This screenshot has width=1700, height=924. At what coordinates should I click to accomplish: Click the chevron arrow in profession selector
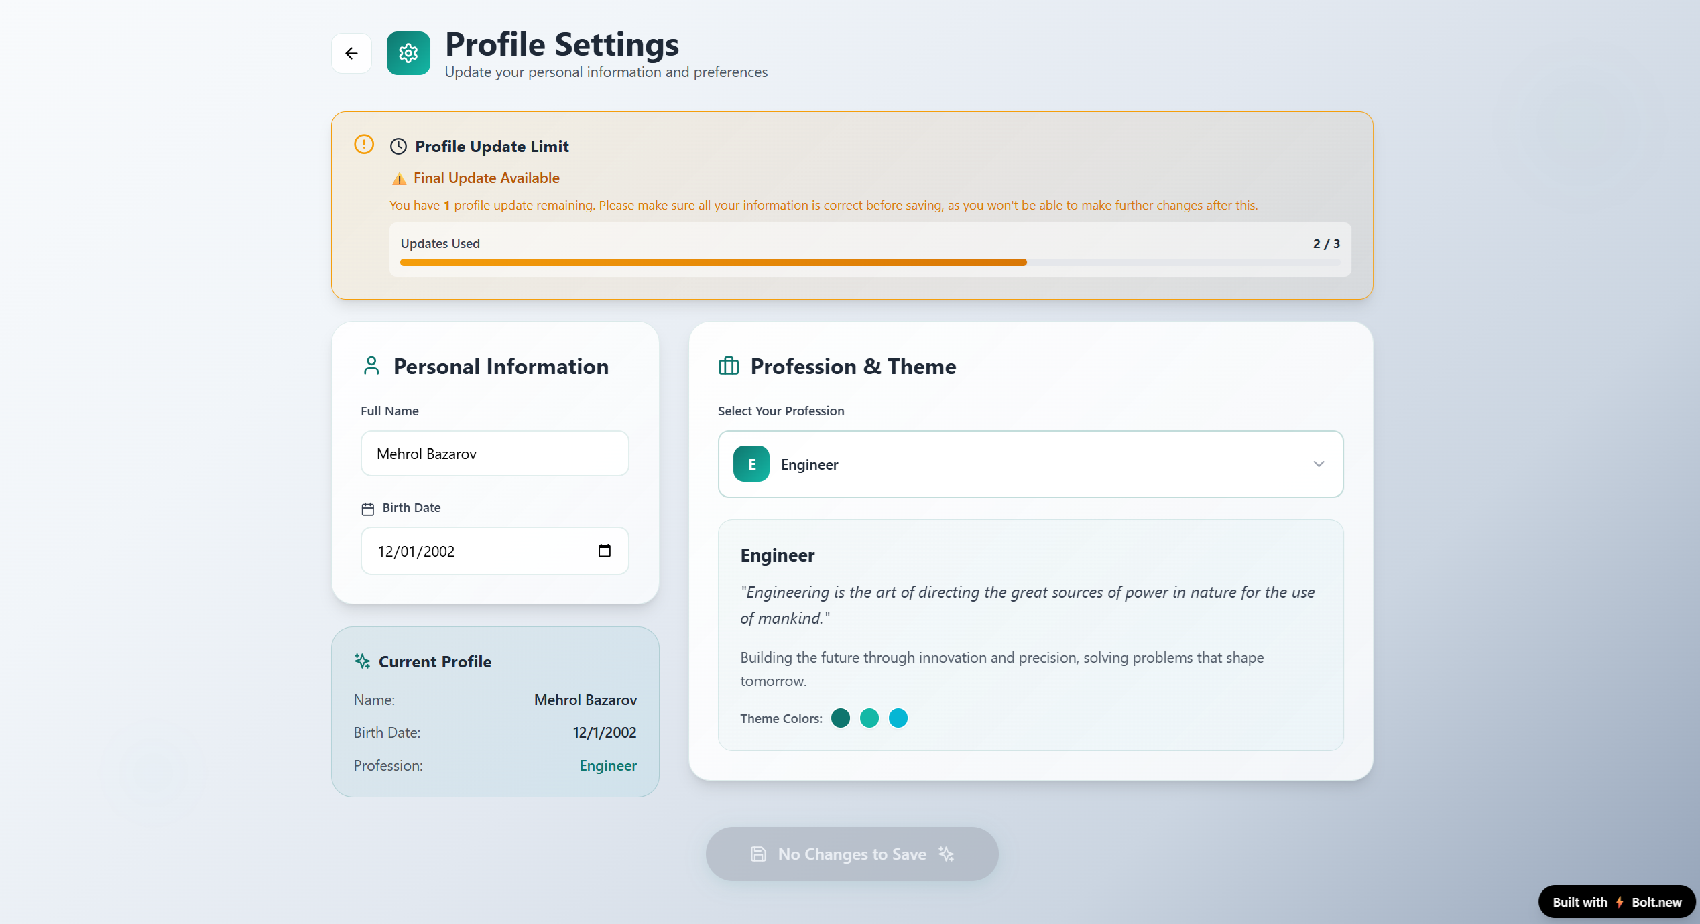(x=1319, y=464)
